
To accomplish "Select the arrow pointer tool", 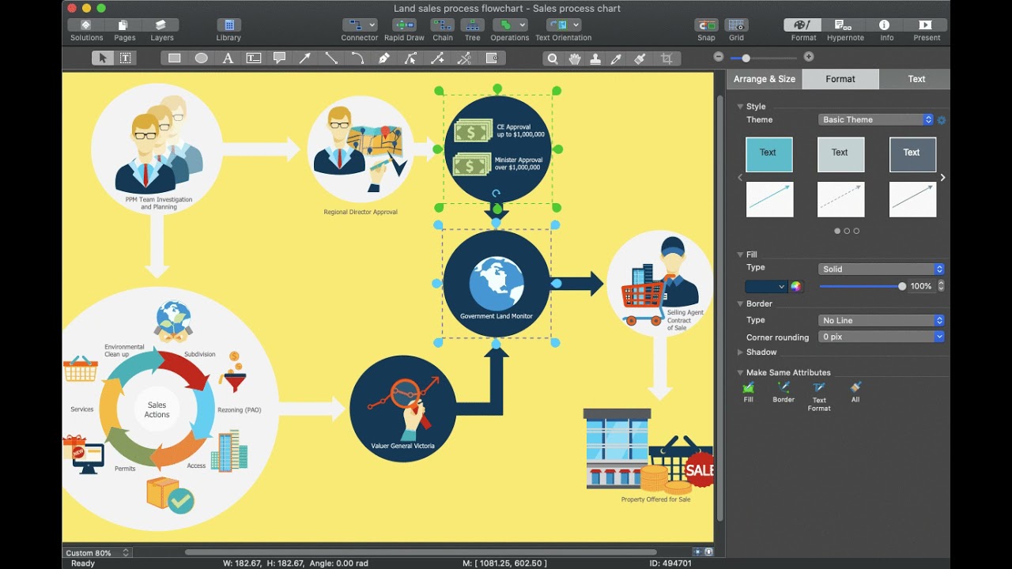I will point(102,58).
